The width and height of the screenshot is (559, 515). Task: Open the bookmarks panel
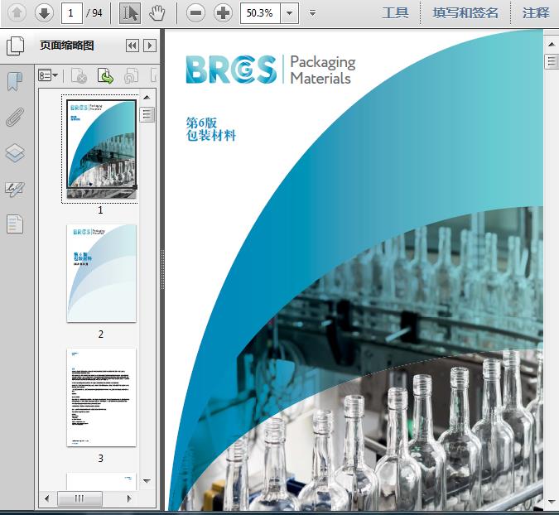click(x=15, y=81)
